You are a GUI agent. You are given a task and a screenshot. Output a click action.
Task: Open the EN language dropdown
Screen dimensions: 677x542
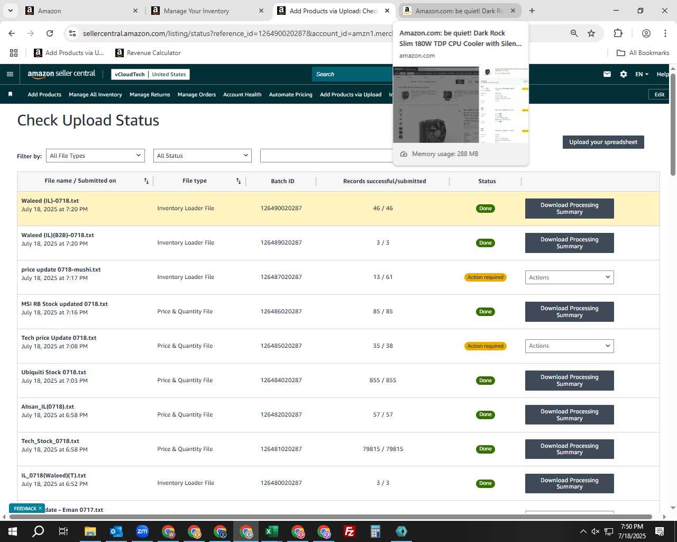pos(642,74)
